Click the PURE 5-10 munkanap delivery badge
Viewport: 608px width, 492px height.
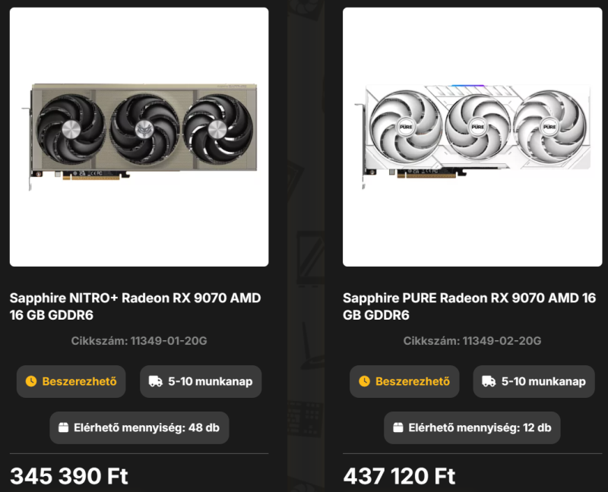coord(534,381)
